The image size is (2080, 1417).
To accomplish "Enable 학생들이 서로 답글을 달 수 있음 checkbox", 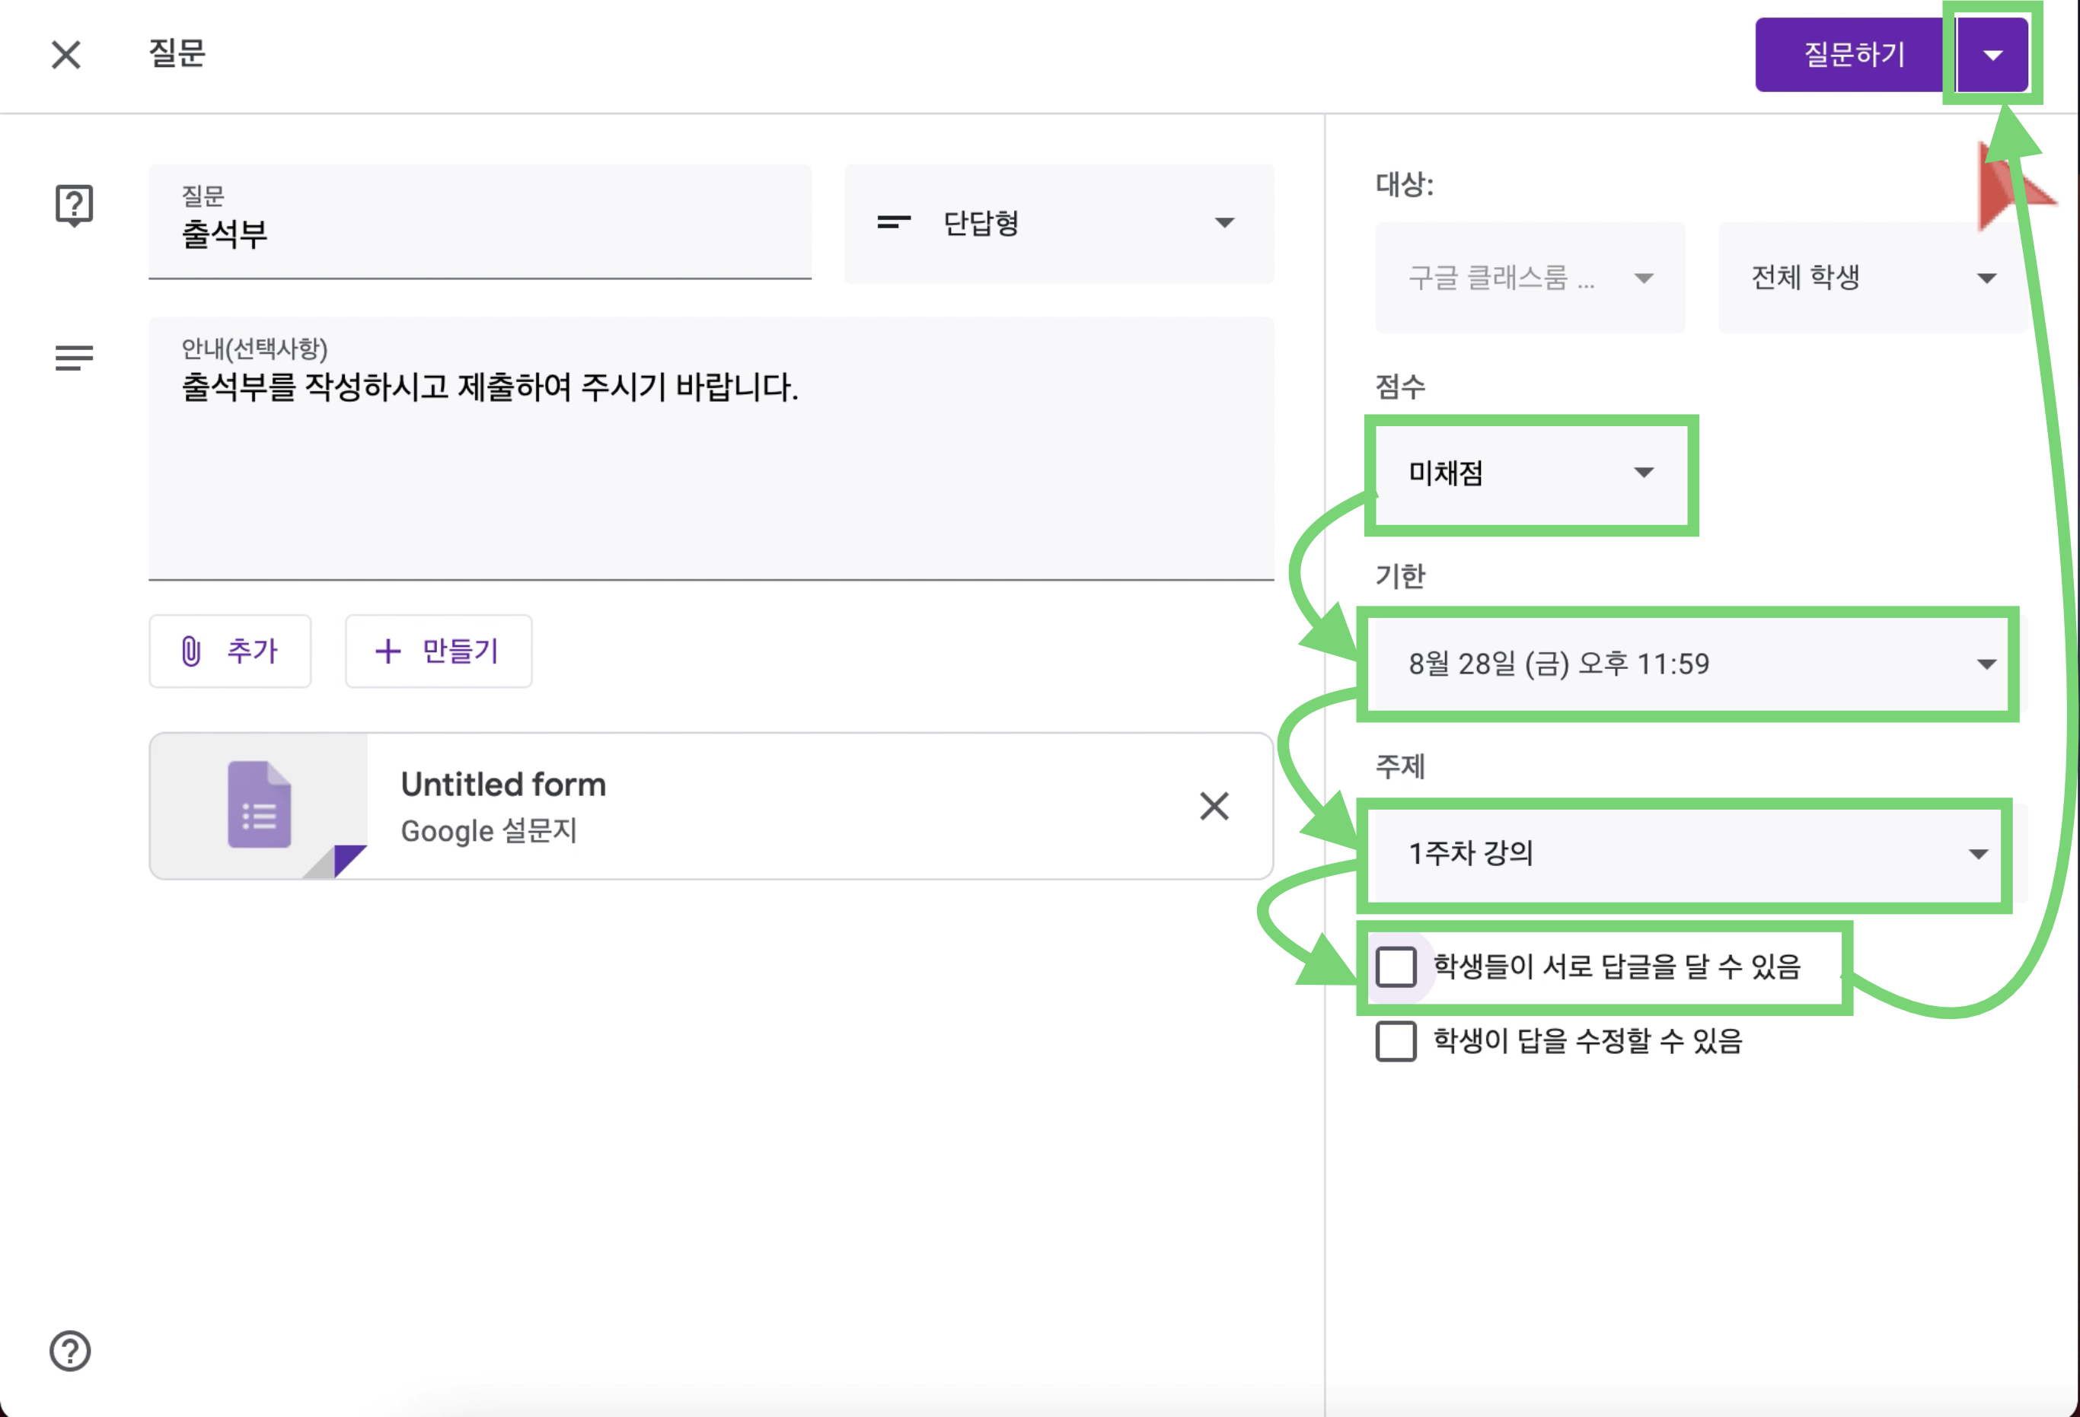I will click(x=1396, y=966).
